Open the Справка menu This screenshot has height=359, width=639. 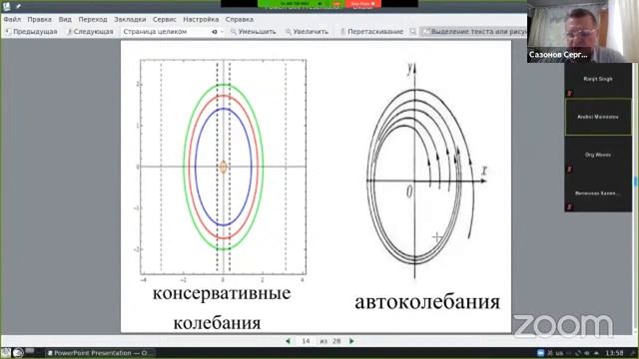[x=240, y=19]
